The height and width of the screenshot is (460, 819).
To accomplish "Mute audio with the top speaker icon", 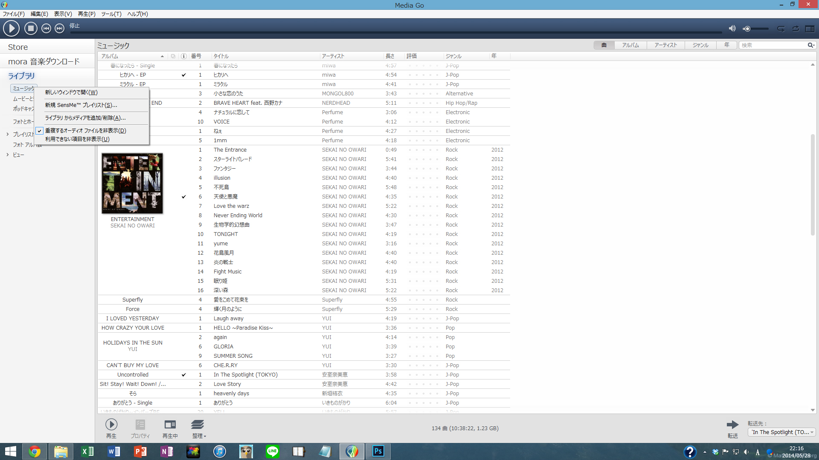I will (x=732, y=29).
